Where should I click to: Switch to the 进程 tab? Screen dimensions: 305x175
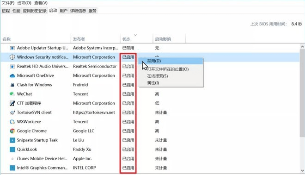pyautogui.click(x=6, y=11)
